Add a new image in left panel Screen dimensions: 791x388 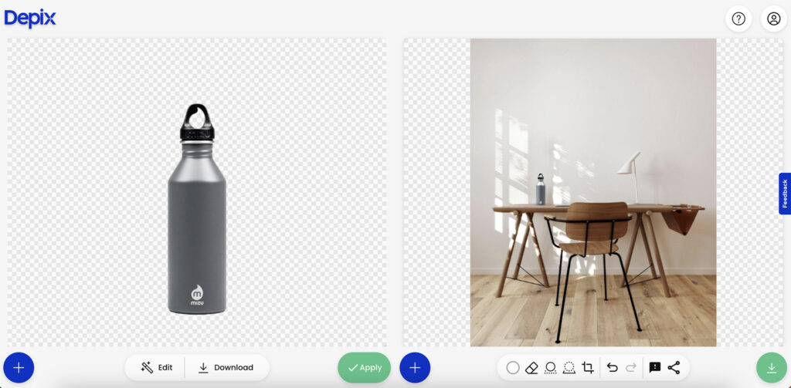pos(19,367)
